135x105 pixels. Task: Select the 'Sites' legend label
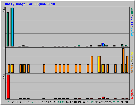132,69
